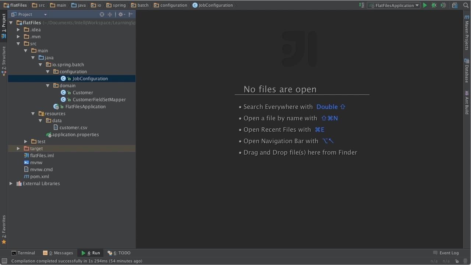Viewport: 471px width, 265px height.
Task: Open the Terminal tool window
Action: [x=23, y=253]
